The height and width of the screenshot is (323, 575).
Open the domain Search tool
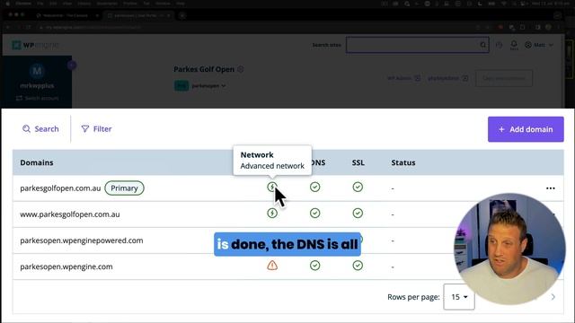pyautogui.click(x=40, y=129)
